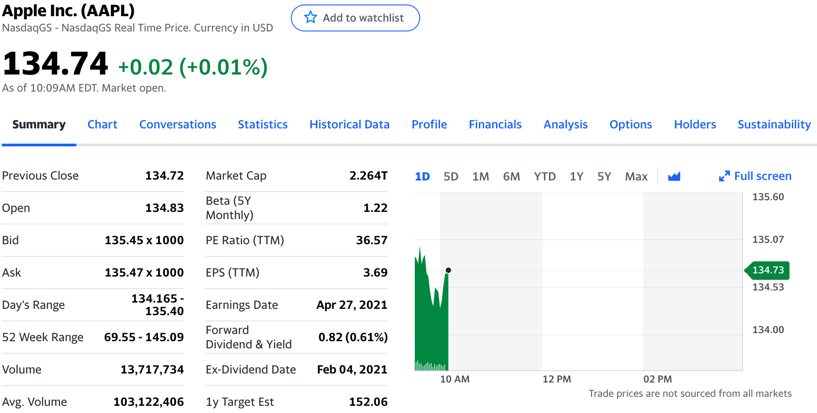
Task: Click the 135.60 y-axis value
Action: [768, 197]
